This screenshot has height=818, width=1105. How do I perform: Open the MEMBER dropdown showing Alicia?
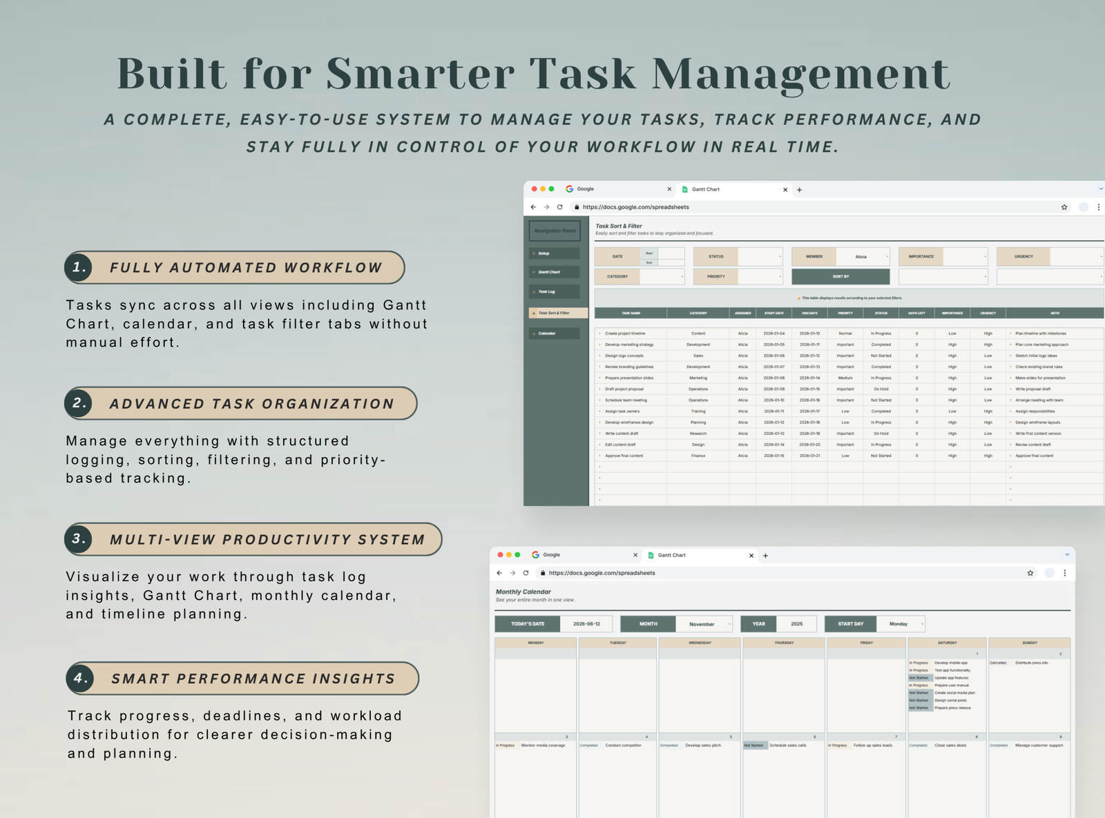click(863, 257)
